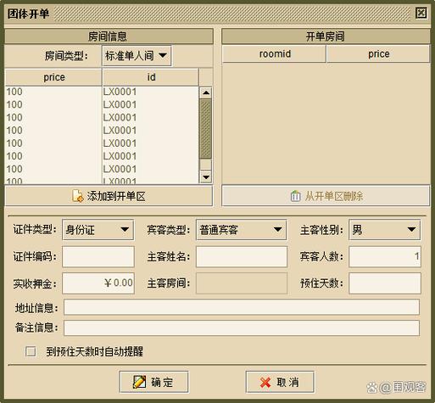
Task: Click the pencil icon on the 确定 button
Action: pos(139,382)
